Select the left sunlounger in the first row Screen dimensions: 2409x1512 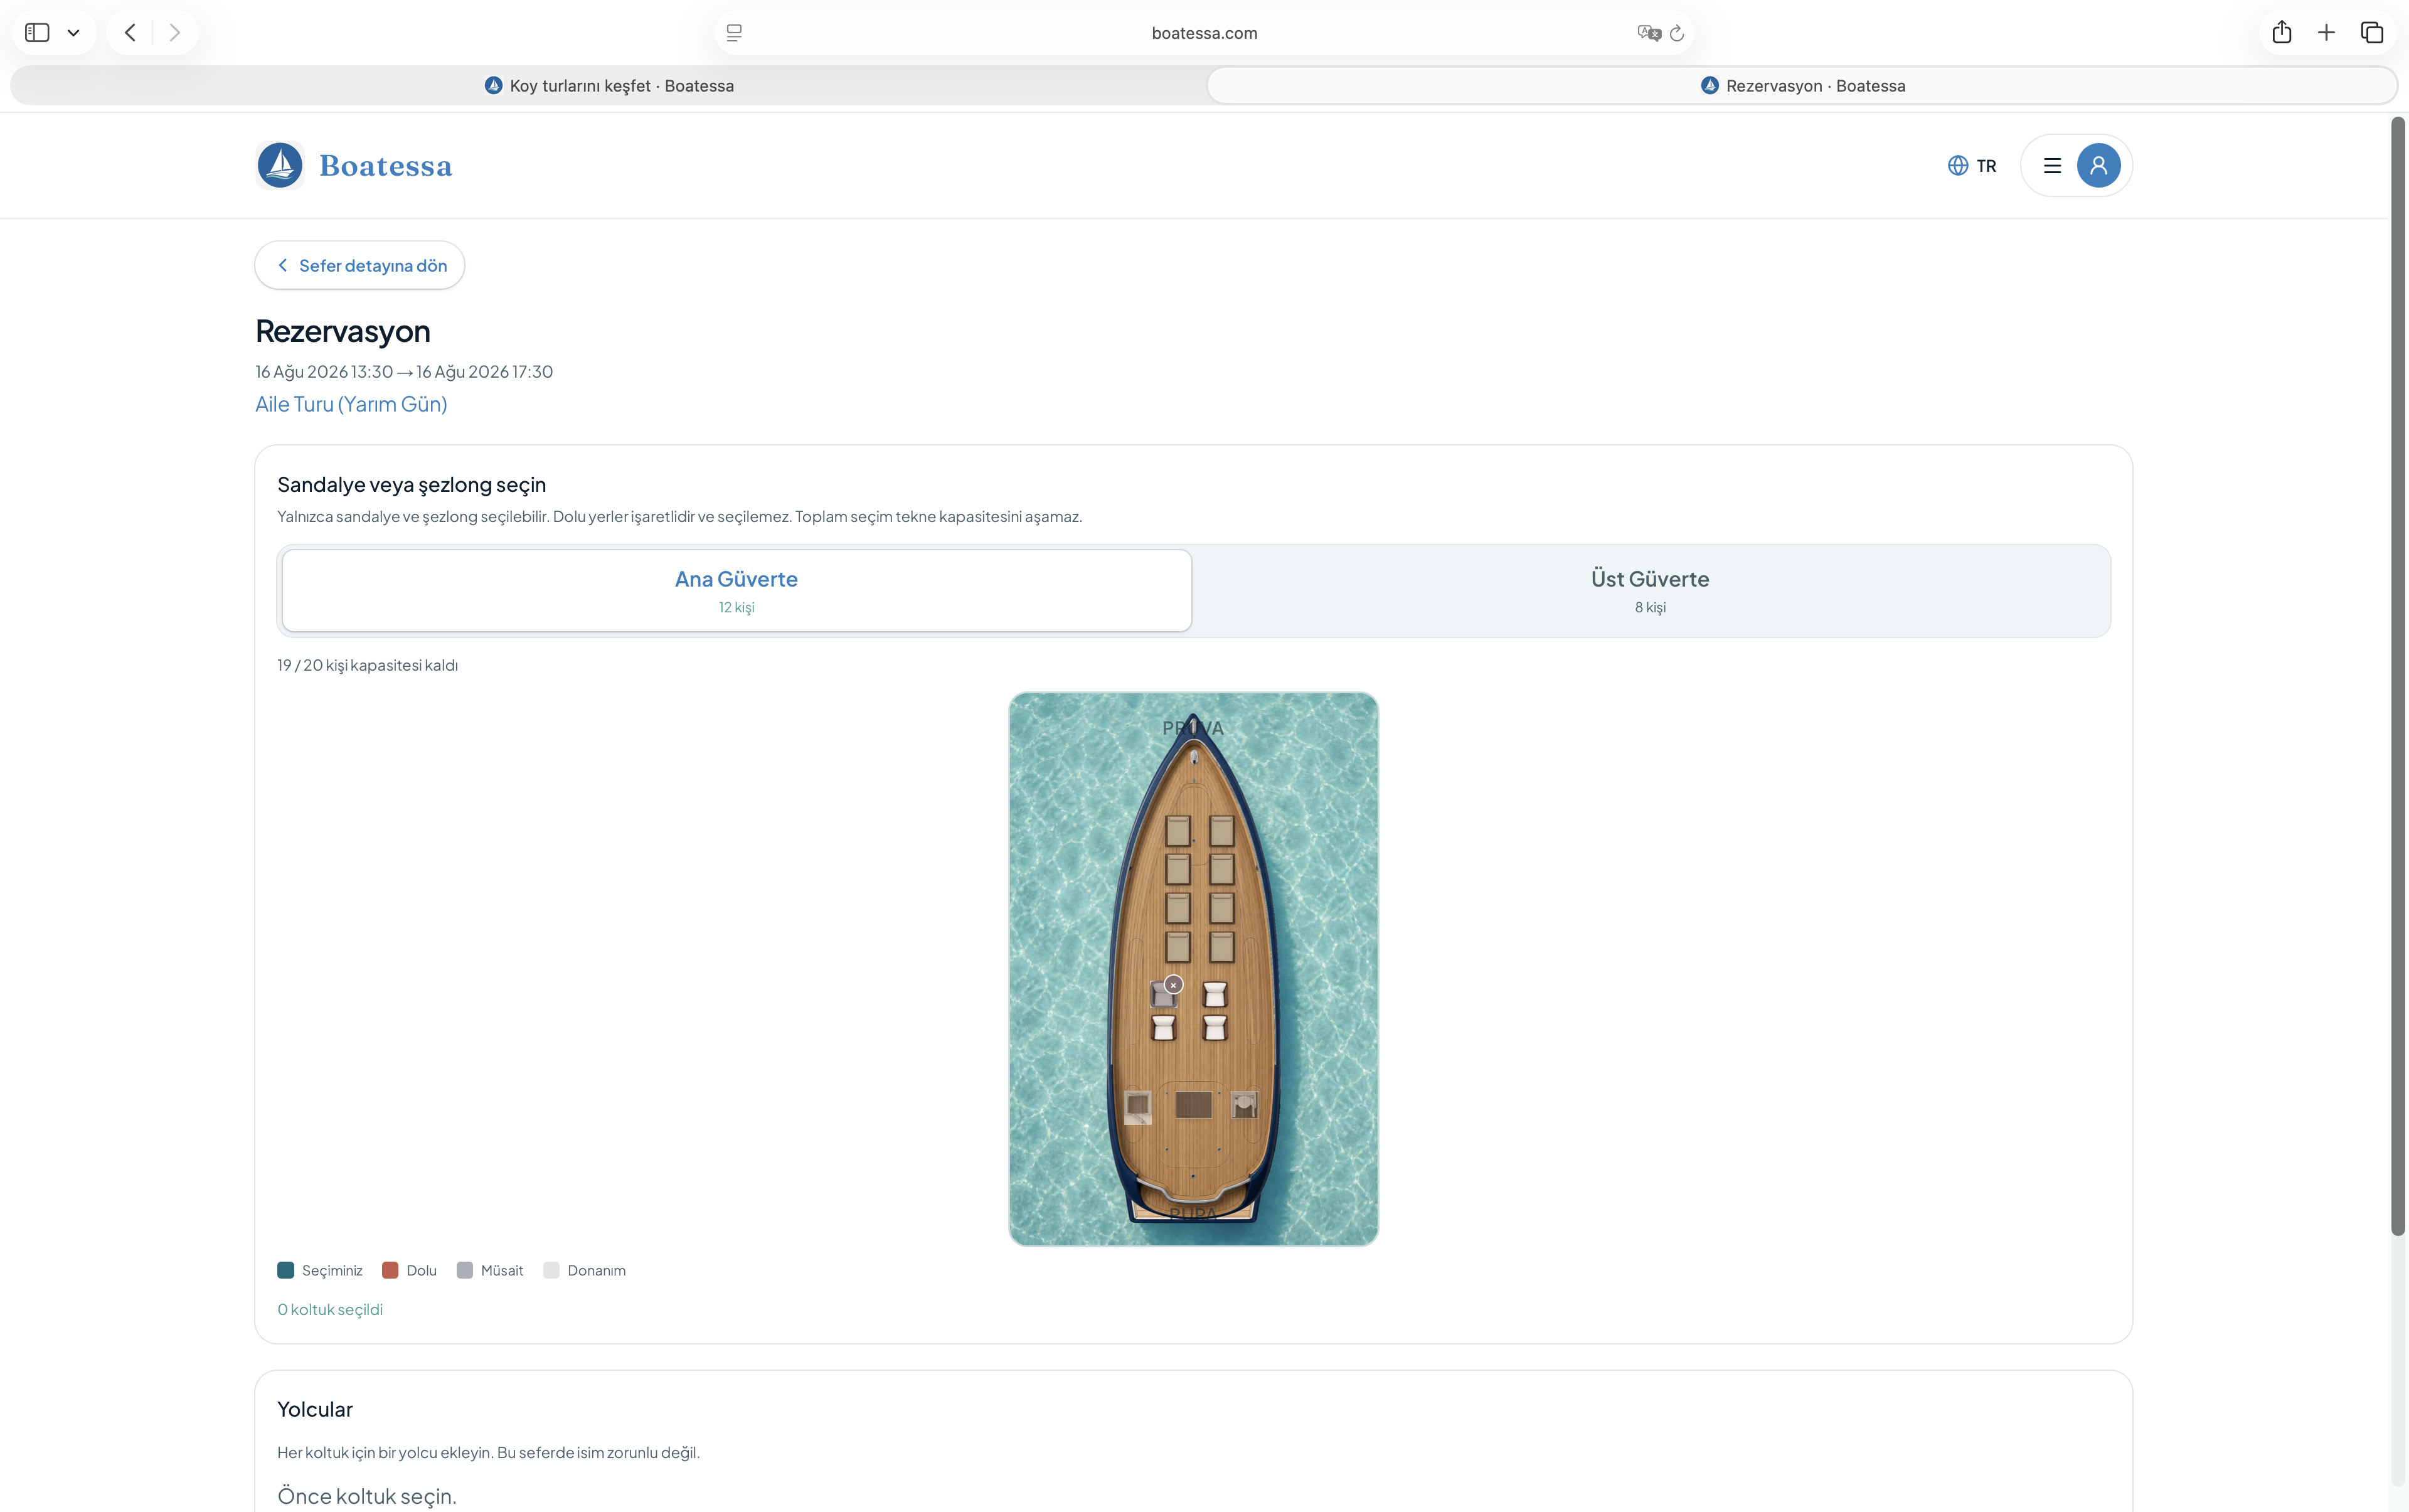[1177, 831]
